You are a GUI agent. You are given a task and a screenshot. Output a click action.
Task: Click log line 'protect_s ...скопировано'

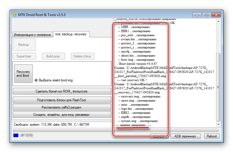coord(137,48)
